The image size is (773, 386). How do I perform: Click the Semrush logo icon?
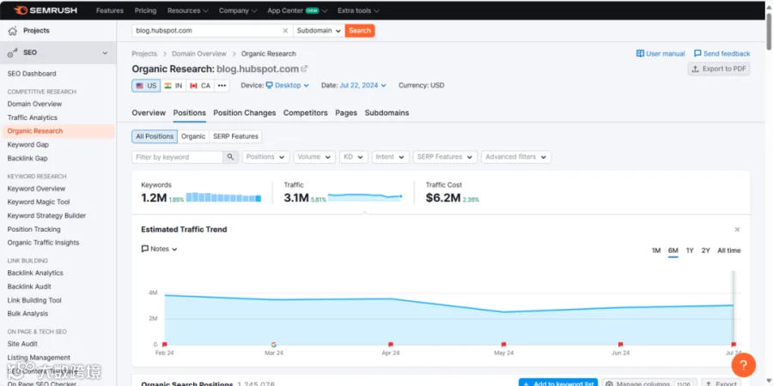click(21, 10)
